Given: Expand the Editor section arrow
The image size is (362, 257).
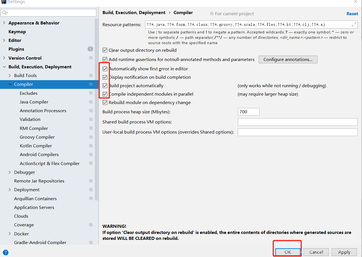Looking at the screenshot, I should click(x=4, y=40).
